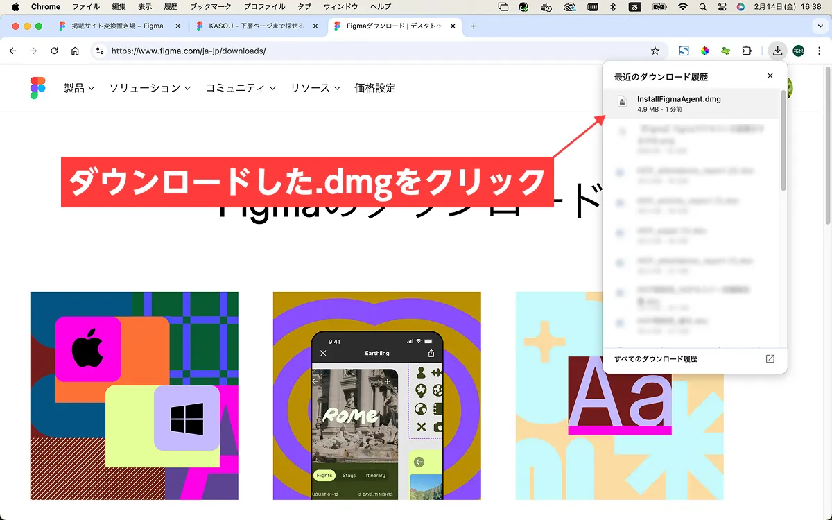Click the Figma logo in the header
The height and width of the screenshot is (520, 832).
(37, 88)
